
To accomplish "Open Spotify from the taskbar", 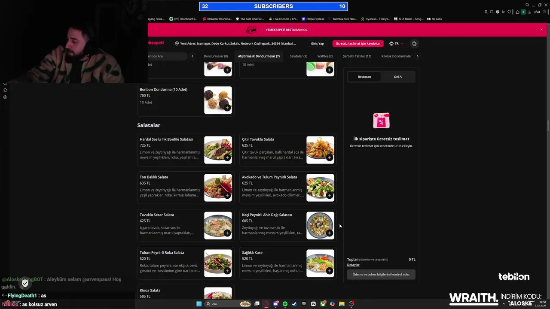I will point(285,304).
